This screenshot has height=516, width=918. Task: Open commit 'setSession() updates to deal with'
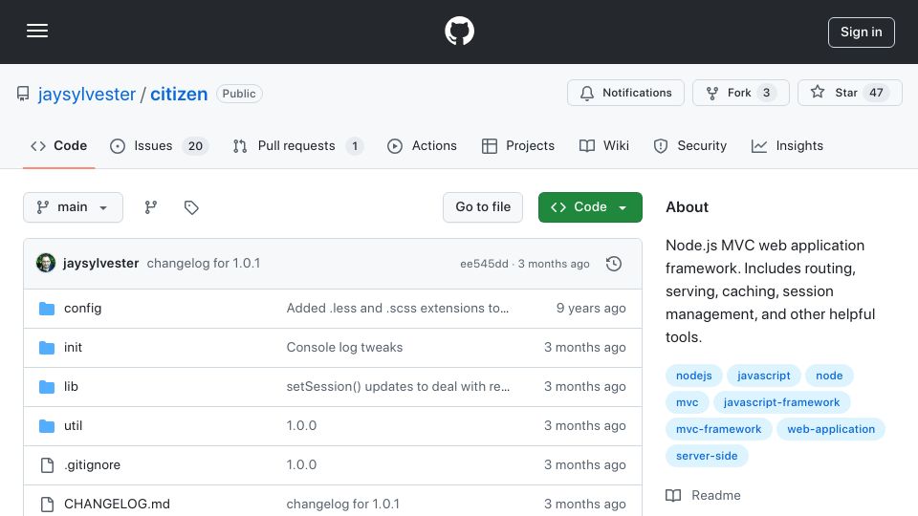398,387
